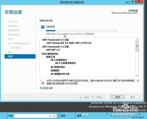Open the folder icon on the taskbar desktop toolbar

point(84,115)
